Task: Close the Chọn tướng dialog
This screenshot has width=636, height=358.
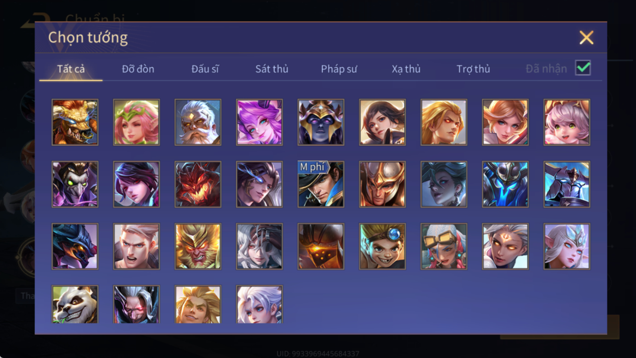Action: 586,37
